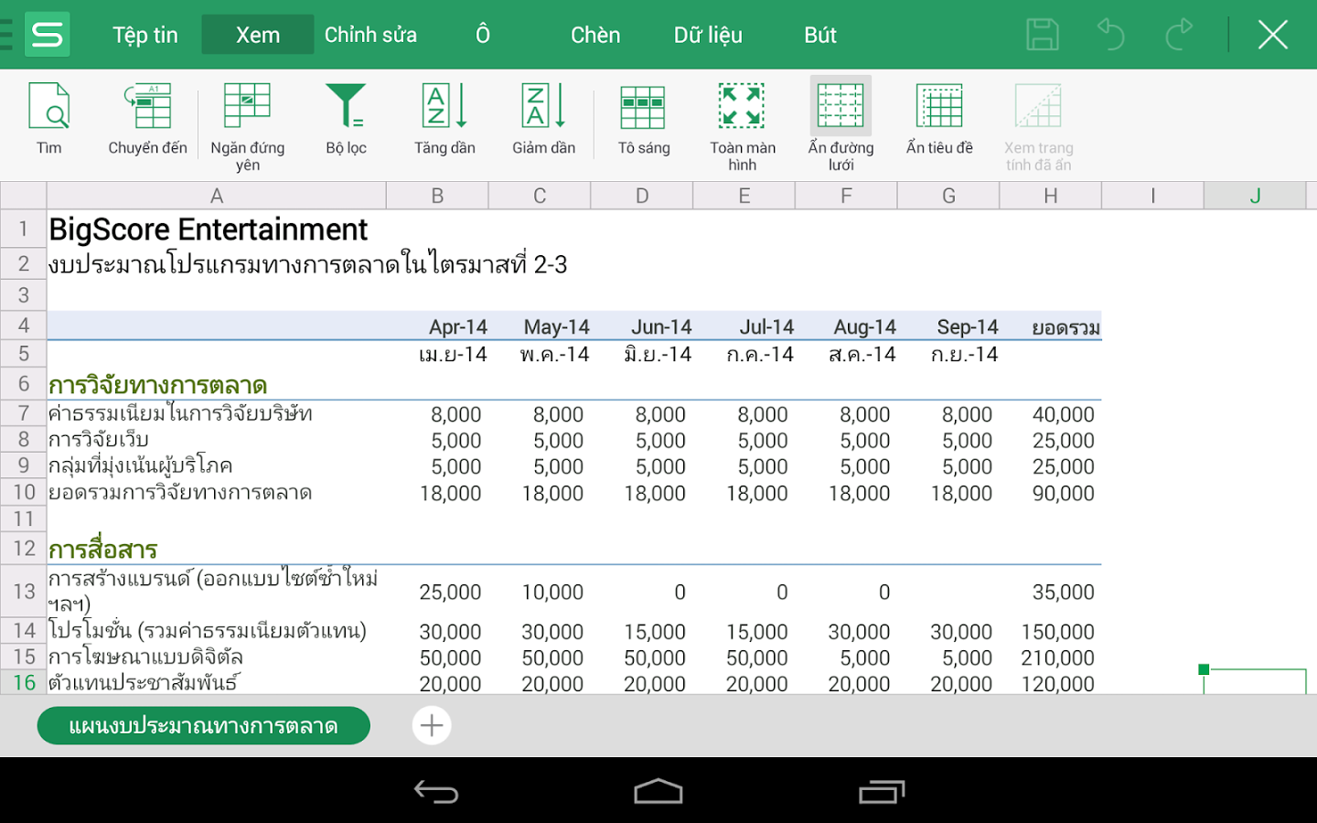Open the Ô cell tab
The height and width of the screenshot is (823, 1317).
click(x=483, y=35)
